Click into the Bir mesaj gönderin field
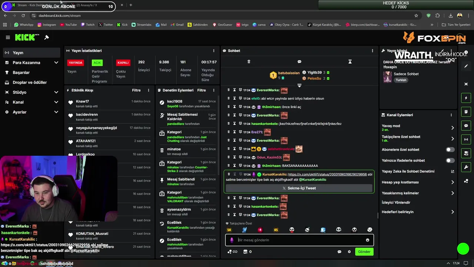 point(300,240)
